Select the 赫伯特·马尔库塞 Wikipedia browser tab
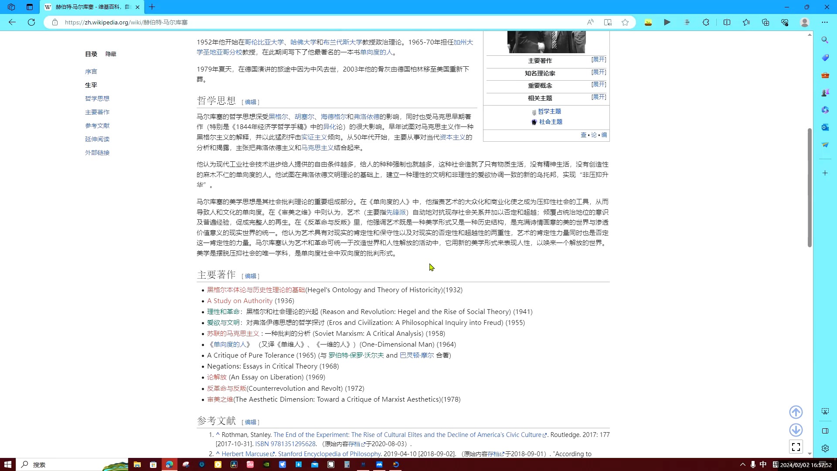 pyautogui.click(x=92, y=7)
